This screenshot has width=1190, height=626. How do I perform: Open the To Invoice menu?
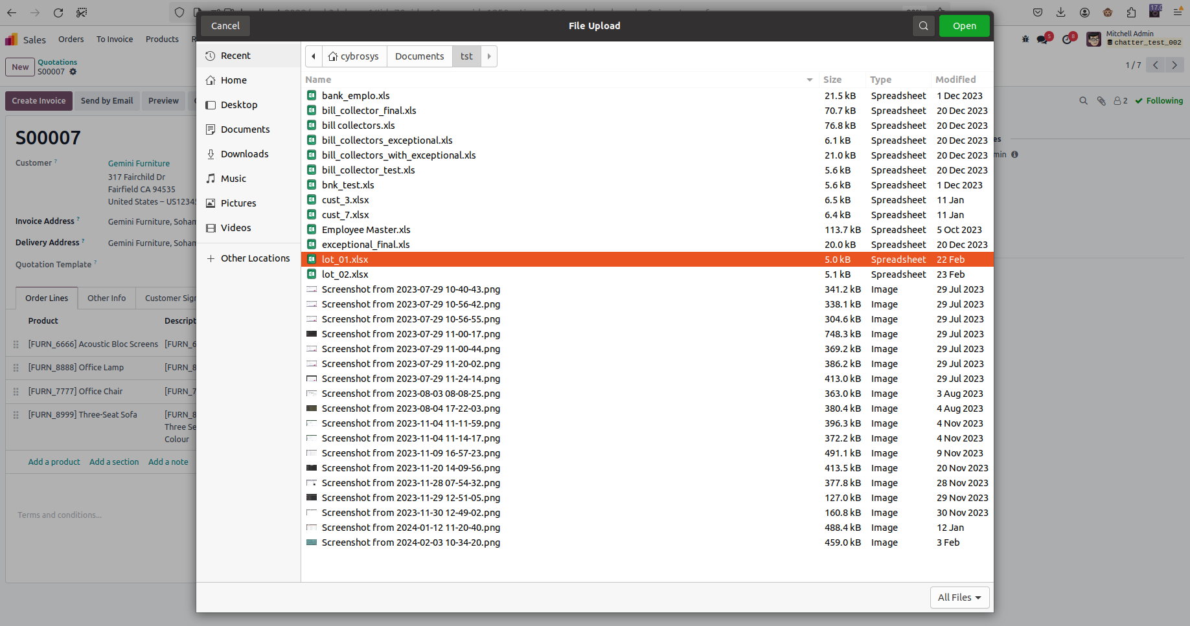coord(115,39)
